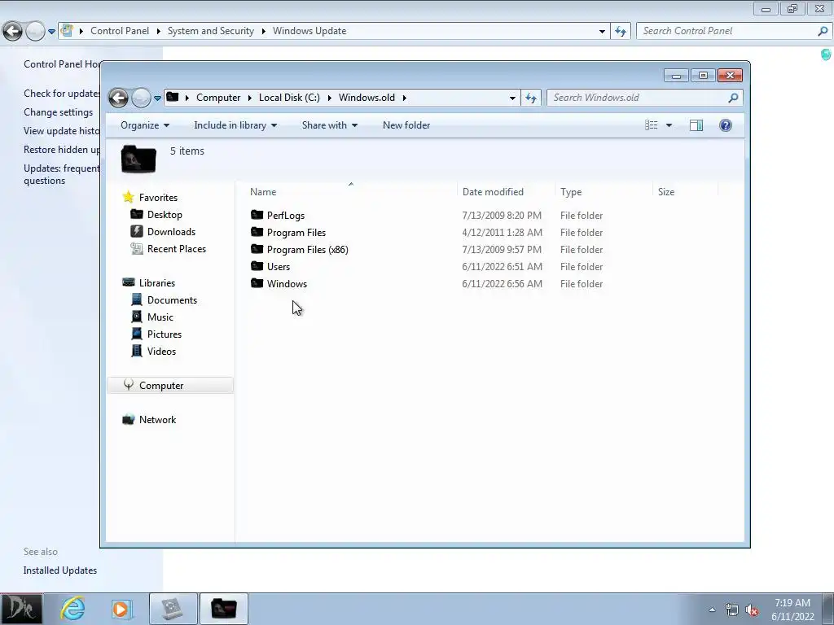The height and width of the screenshot is (625, 834).
Task: Open Videos library
Action: (x=161, y=352)
